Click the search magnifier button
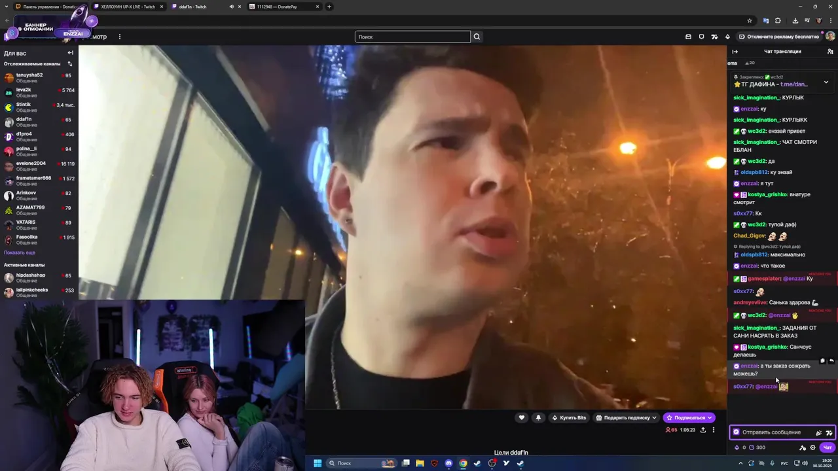838x471 pixels. pos(477,37)
